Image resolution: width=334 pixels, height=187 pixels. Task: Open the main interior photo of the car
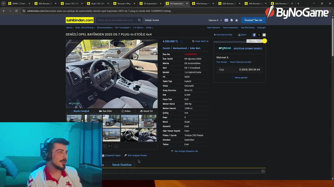(112, 74)
